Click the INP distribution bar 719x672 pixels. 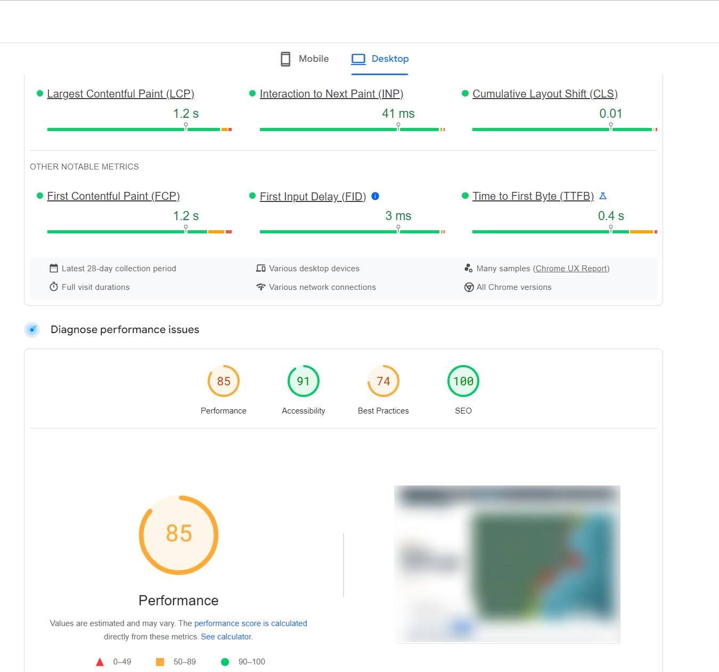point(353,129)
